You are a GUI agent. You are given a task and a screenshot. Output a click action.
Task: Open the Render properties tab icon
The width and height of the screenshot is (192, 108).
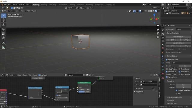pos(163,34)
